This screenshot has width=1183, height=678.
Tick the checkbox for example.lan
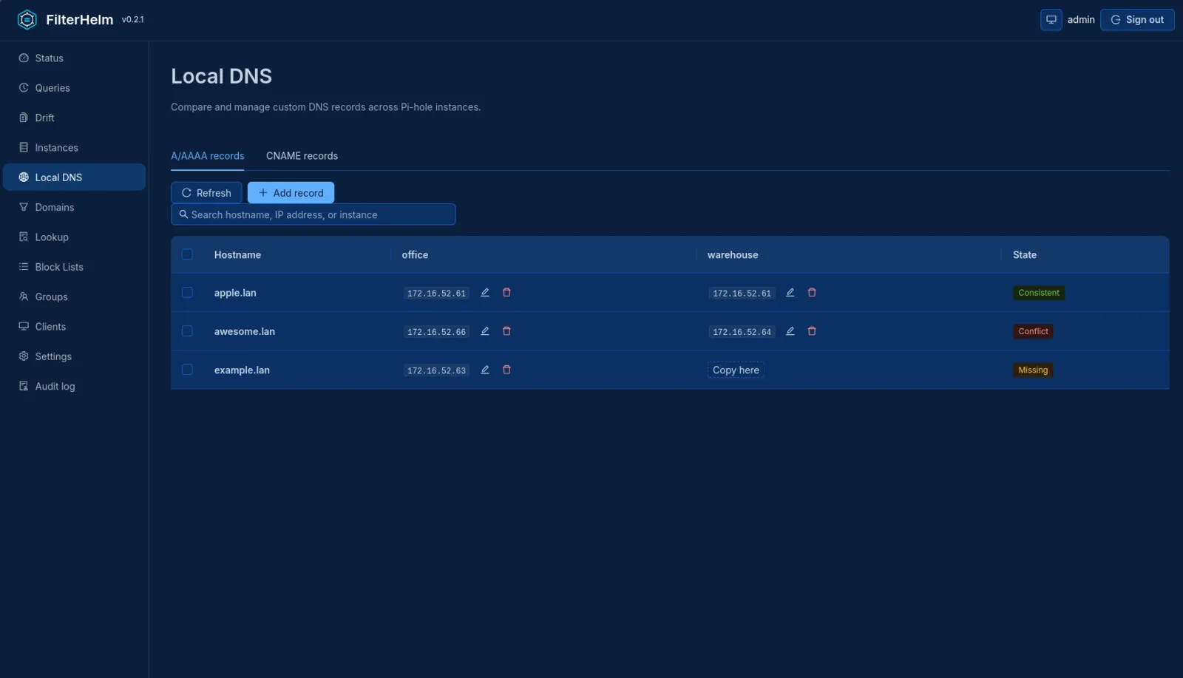[x=187, y=370]
